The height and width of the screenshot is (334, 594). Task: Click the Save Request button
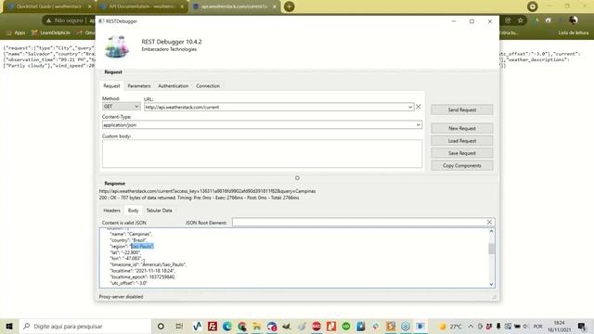pos(462,153)
